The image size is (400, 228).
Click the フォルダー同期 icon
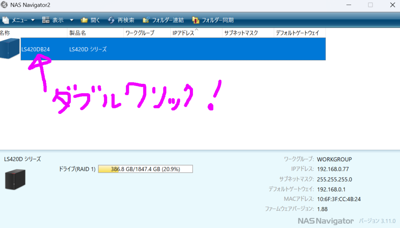coord(195,20)
